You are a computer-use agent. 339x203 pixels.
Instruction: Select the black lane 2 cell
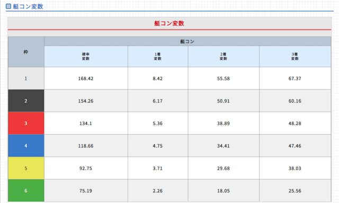(26, 101)
